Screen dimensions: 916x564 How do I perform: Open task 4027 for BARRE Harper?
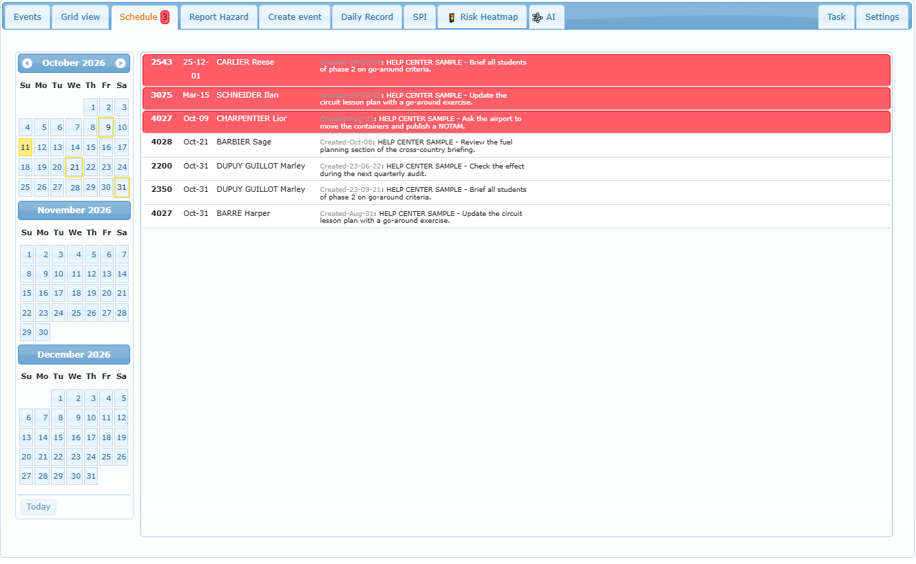coord(517,217)
